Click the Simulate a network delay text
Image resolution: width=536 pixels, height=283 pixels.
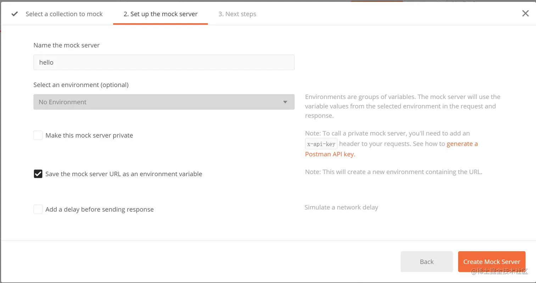click(x=341, y=207)
